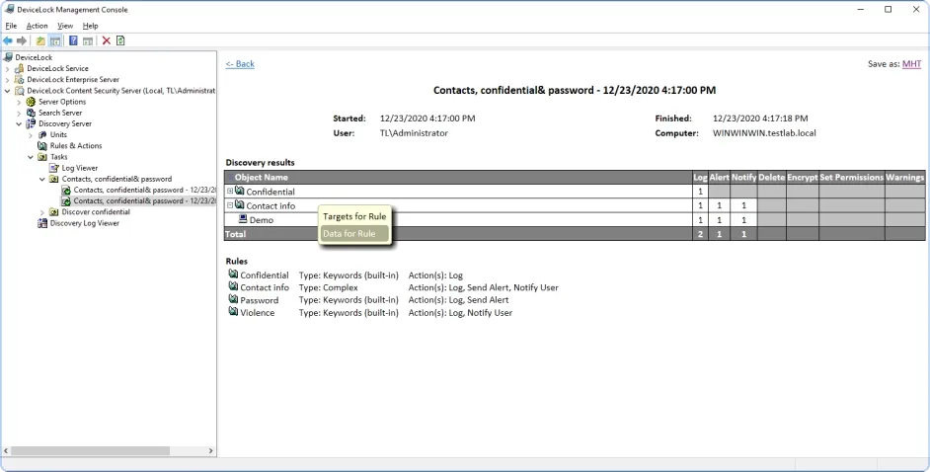Expand the Server Options node
This screenshot has height=472, width=930.
19,102
